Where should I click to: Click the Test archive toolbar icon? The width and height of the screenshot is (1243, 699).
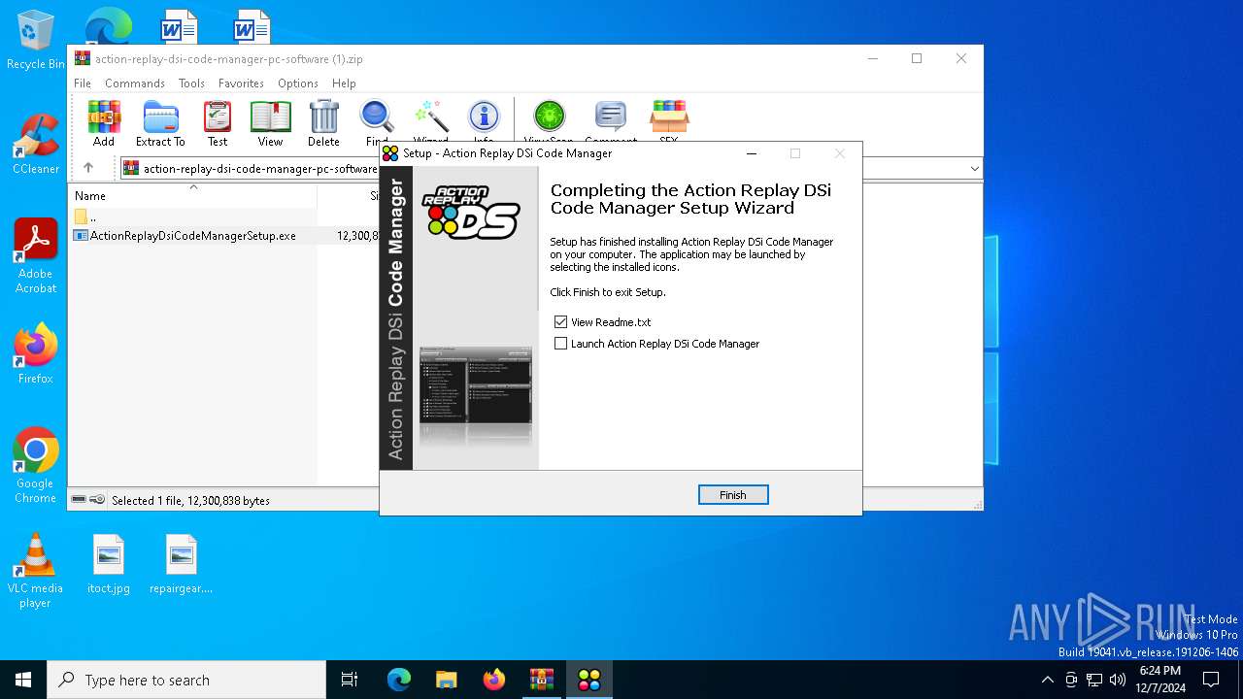218,123
